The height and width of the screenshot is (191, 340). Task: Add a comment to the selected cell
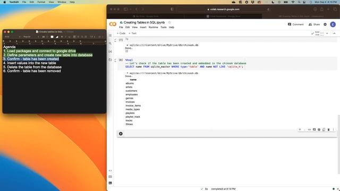pyautogui.click(x=314, y=129)
